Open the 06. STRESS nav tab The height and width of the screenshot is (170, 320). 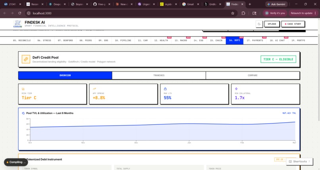[44, 41]
